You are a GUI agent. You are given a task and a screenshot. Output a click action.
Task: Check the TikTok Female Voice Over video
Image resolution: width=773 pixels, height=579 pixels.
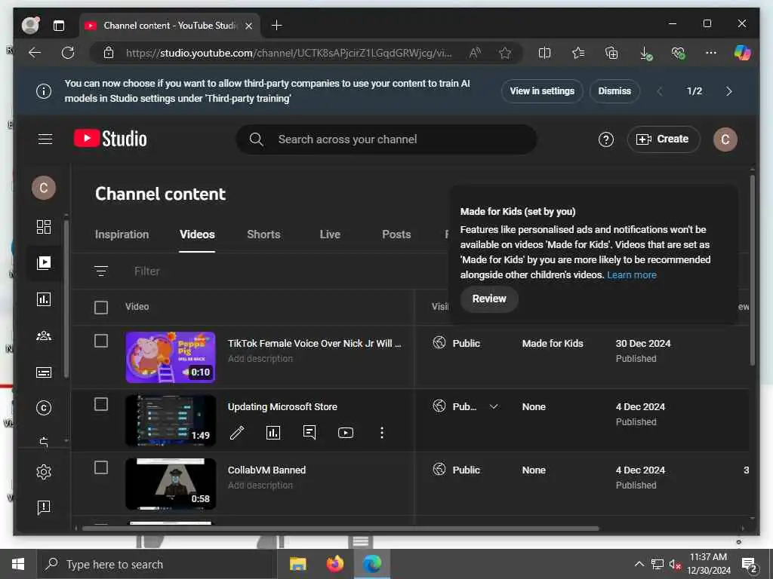point(101,342)
